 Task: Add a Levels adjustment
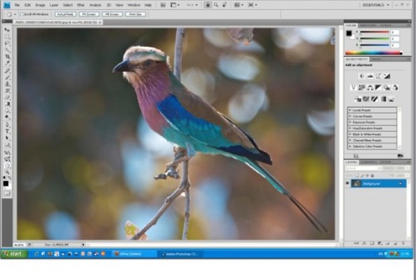370,76
